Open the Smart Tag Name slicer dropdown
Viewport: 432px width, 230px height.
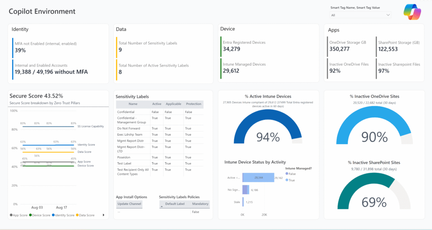[x=360, y=15]
